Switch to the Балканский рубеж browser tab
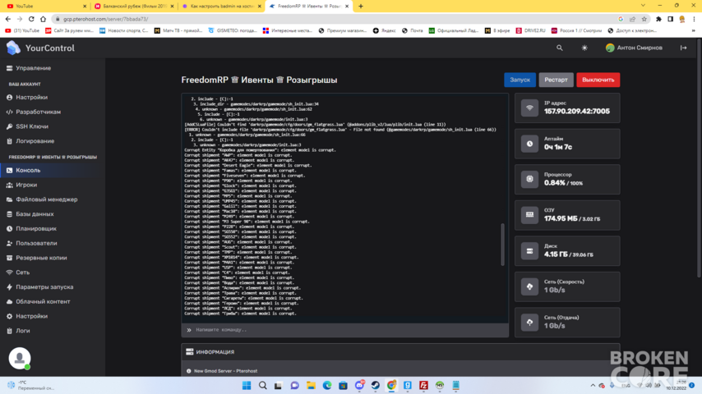 pos(134,7)
